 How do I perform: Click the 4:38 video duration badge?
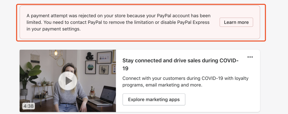pos(29,106)
